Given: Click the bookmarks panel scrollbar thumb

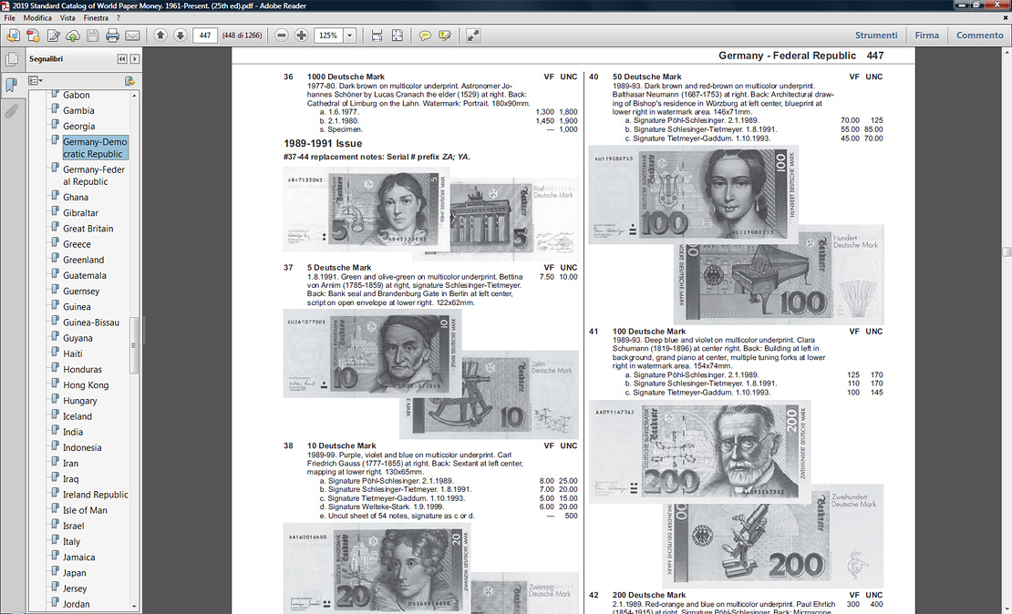Looking at the screenshot, I should tap(134, 345).
